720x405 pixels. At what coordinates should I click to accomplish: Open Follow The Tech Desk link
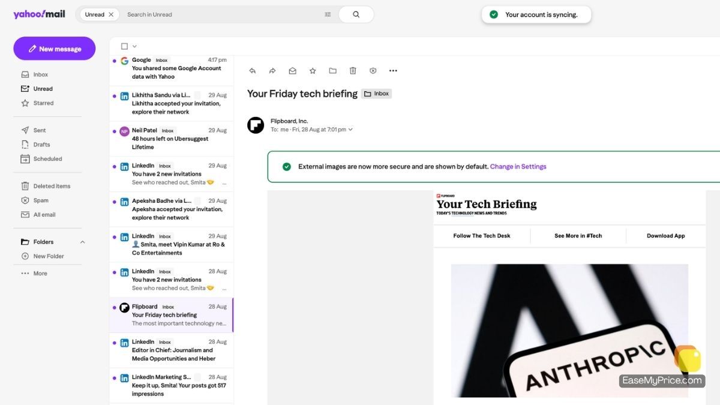tap(482, 236)
